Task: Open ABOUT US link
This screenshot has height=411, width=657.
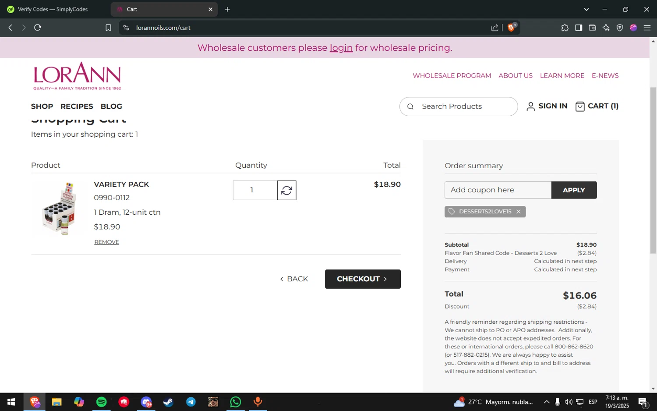Action: (x=516, y=76)
